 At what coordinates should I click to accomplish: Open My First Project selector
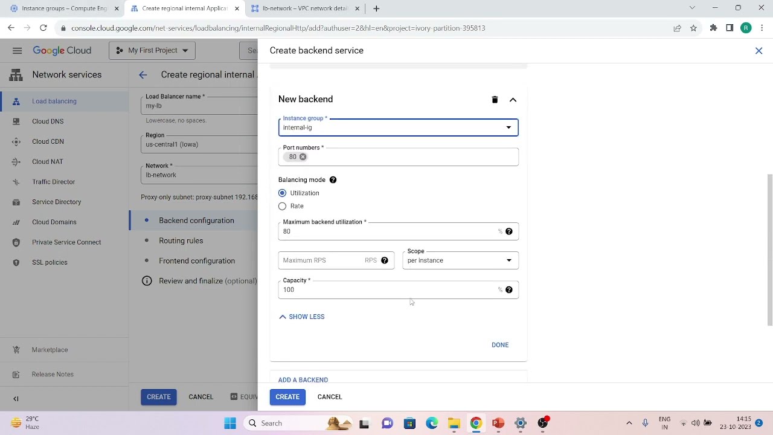[x=152, y=51]
